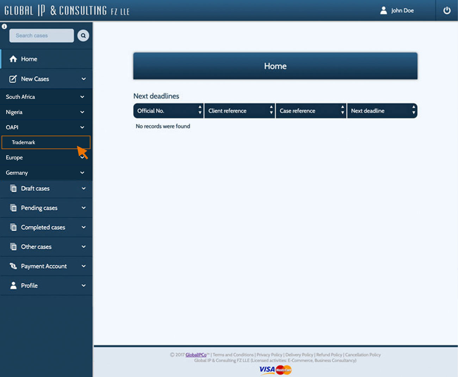Image resolution: width=458 pixels, height=377 pixels.
Task: Click the Home house icon
Action: click(13, 59)
